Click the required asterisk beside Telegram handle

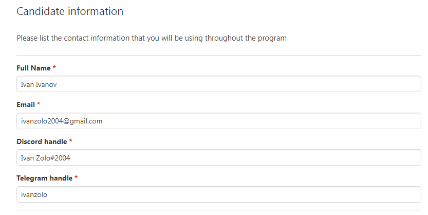pos(76,178)
